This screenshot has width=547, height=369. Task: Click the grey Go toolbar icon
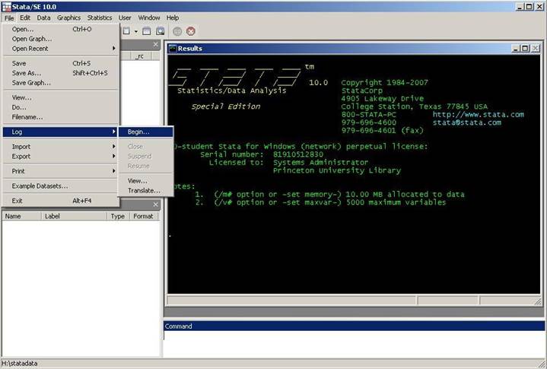click(178, 31)
